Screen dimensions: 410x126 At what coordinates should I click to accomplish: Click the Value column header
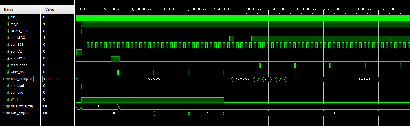[x=58, y=10]
